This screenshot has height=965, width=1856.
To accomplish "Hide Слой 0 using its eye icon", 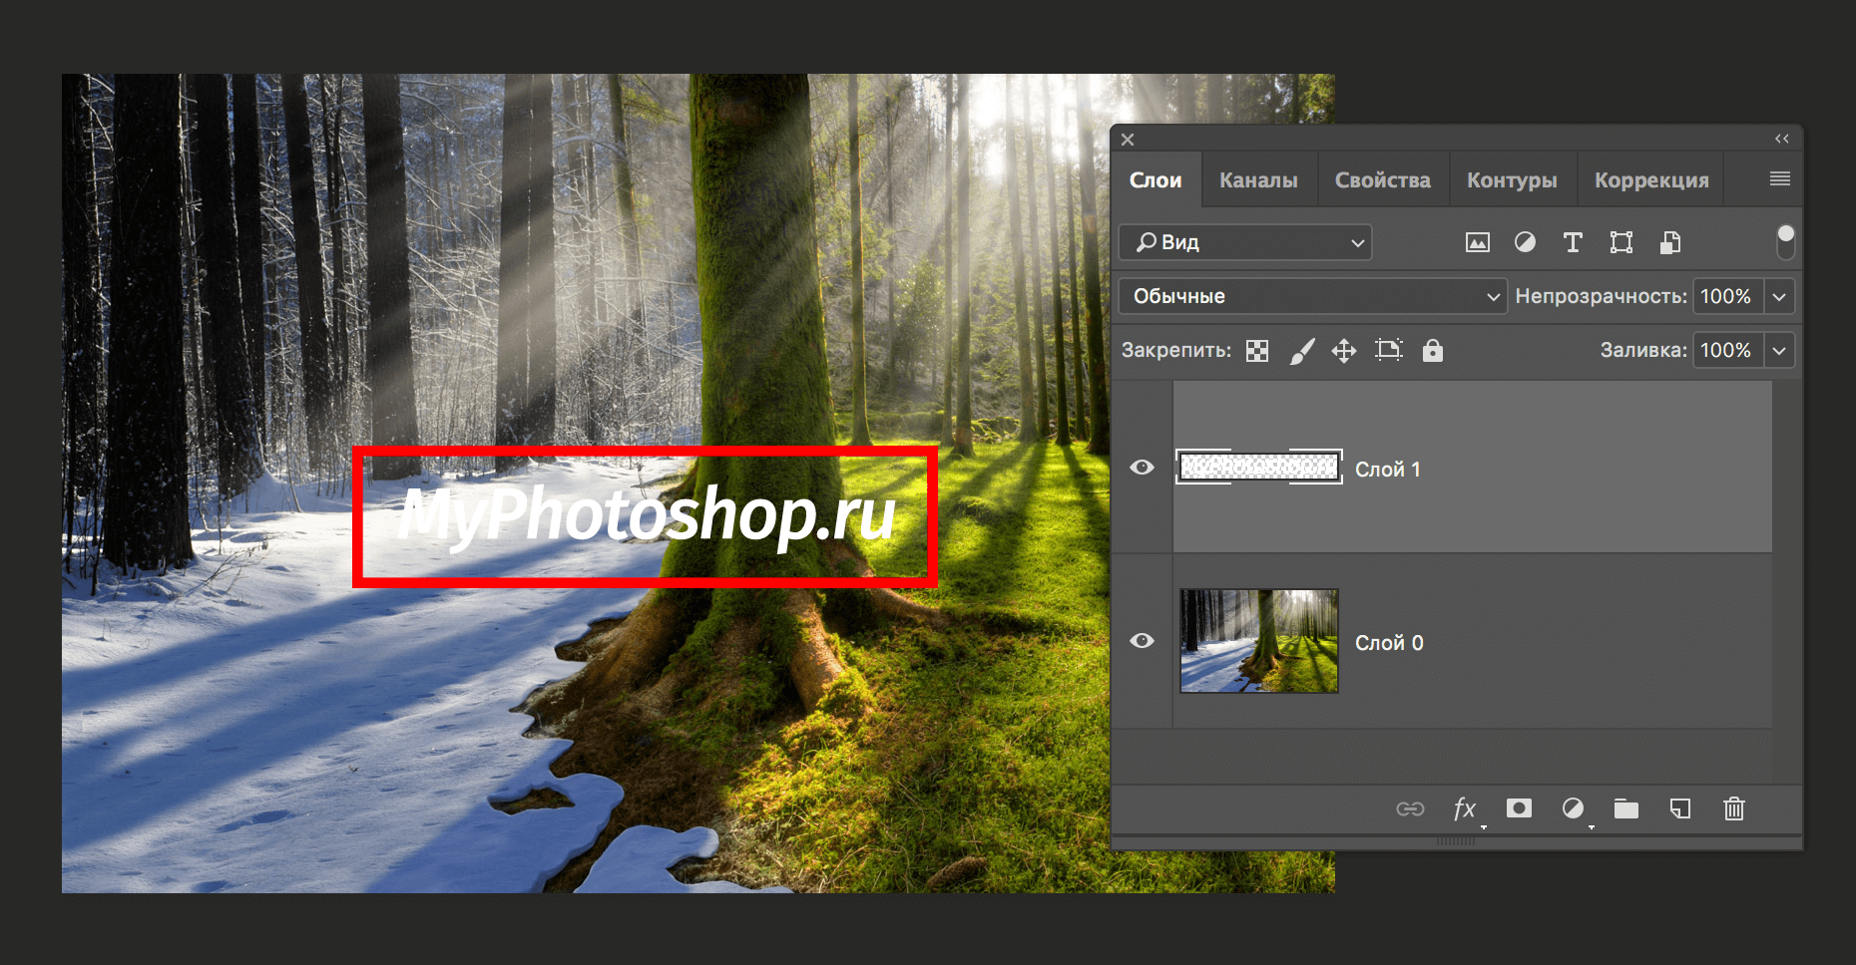I will coord(1143,641).
